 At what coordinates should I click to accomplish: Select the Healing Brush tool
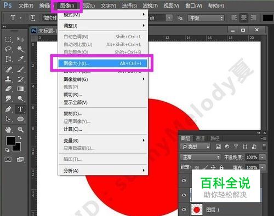click(8, 69)
